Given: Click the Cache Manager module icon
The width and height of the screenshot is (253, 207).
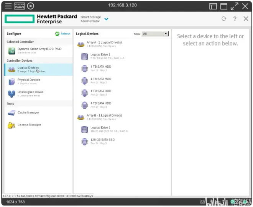Looking at the screenshot, I should tap(11, 113).
